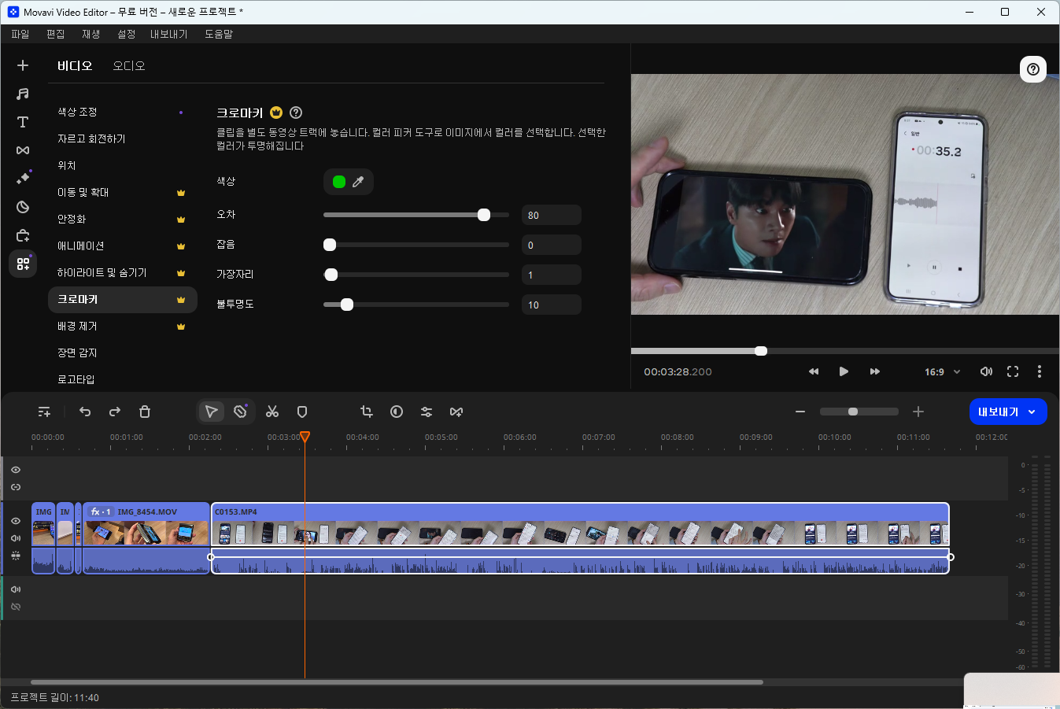Add a marker with shield icon
This screenshot has height=709, width=1060.
[302, 412]
